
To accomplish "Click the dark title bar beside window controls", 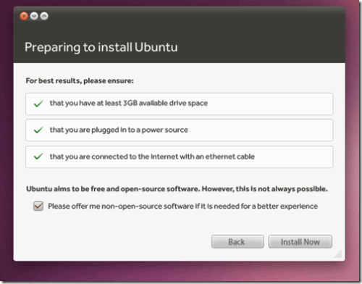I will pos(193,16).
